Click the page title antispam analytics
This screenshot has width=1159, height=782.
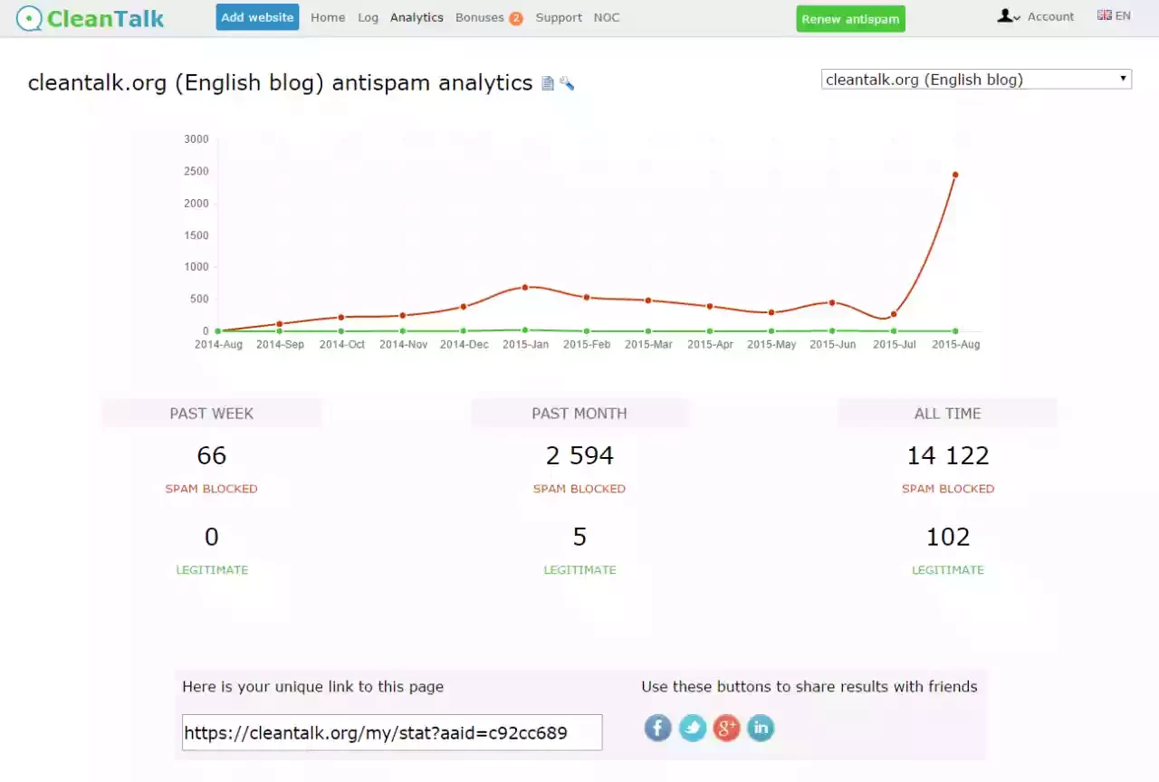click(281, 83)
